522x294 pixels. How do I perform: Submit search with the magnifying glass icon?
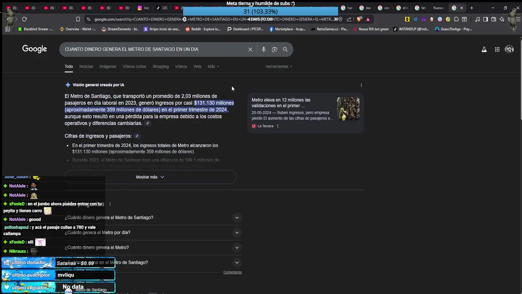[x=285, y=49]
